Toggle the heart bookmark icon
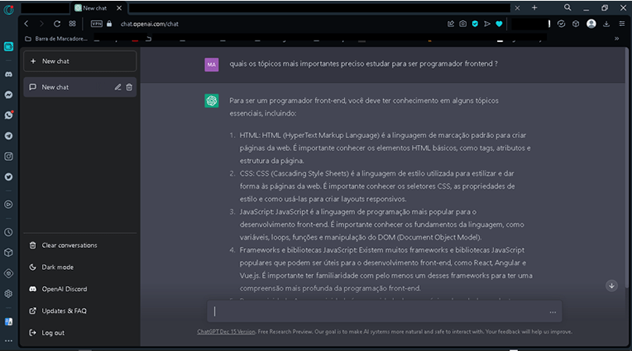This screenshot has width=632, height=351. coord(499,23)
